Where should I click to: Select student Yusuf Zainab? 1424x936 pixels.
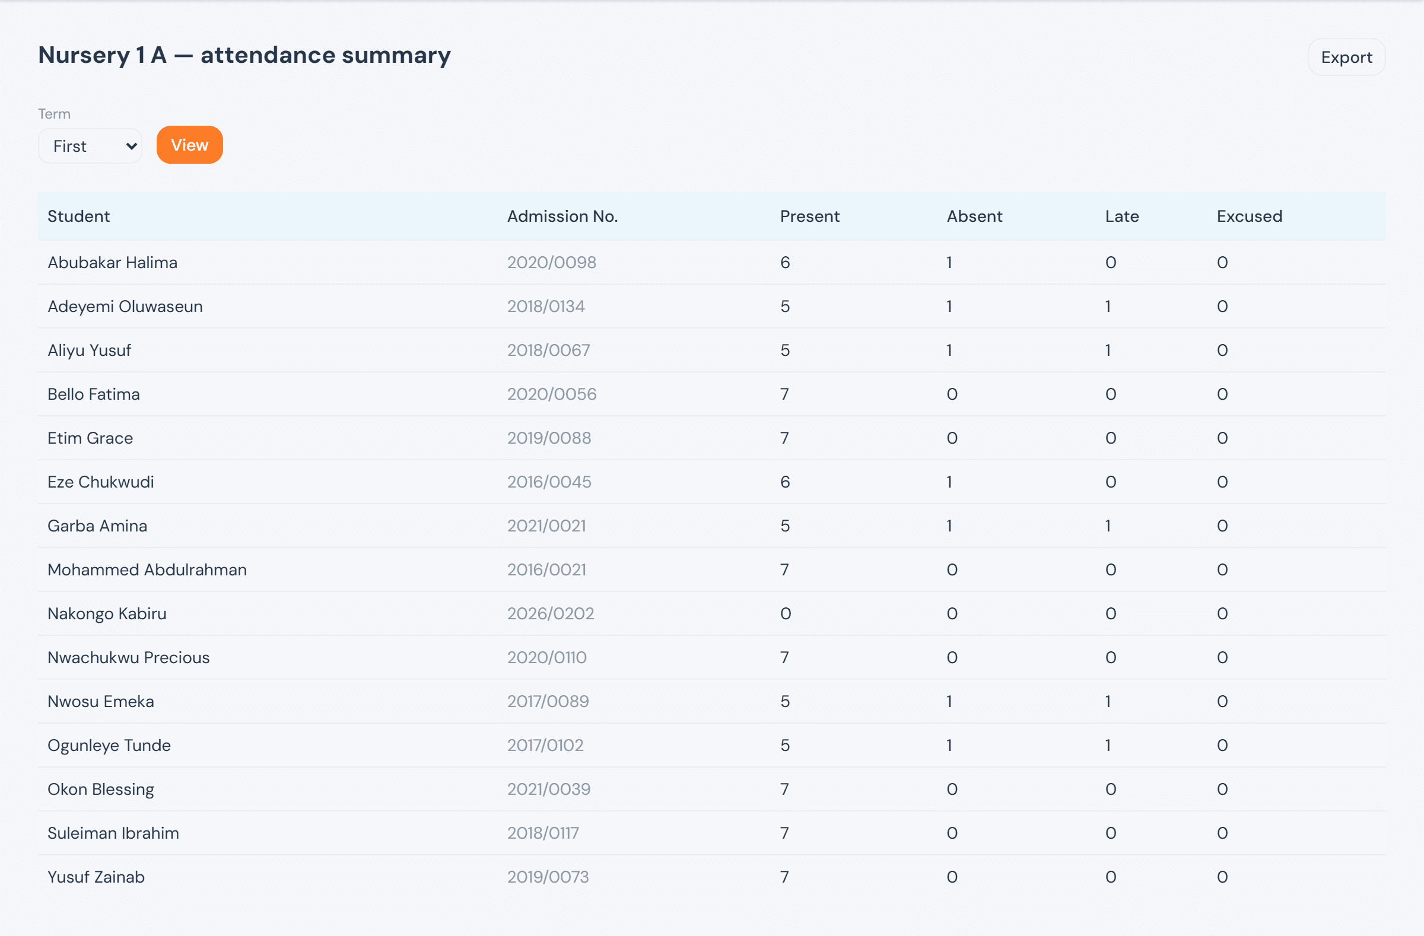tap(96, 877)
